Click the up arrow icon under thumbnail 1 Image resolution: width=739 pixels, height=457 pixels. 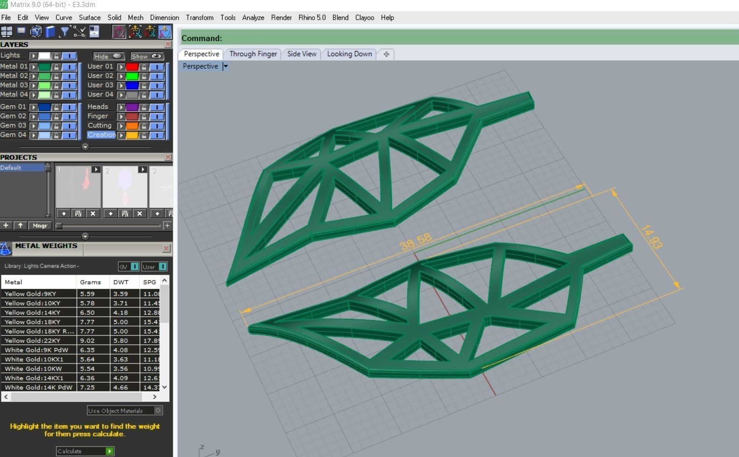64,213
